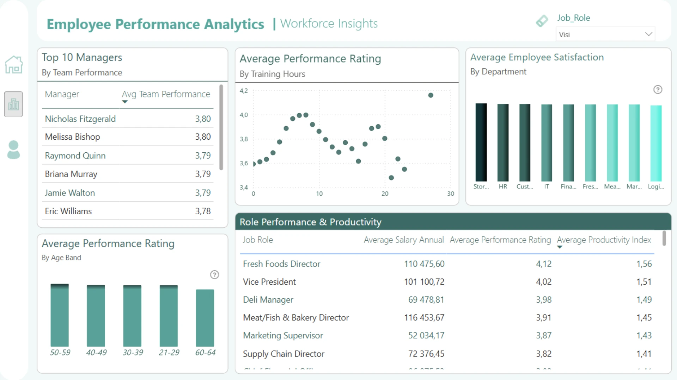Open the Job_Role dropdown
This screenshot has height=380, width=677.
pos(605,34)
